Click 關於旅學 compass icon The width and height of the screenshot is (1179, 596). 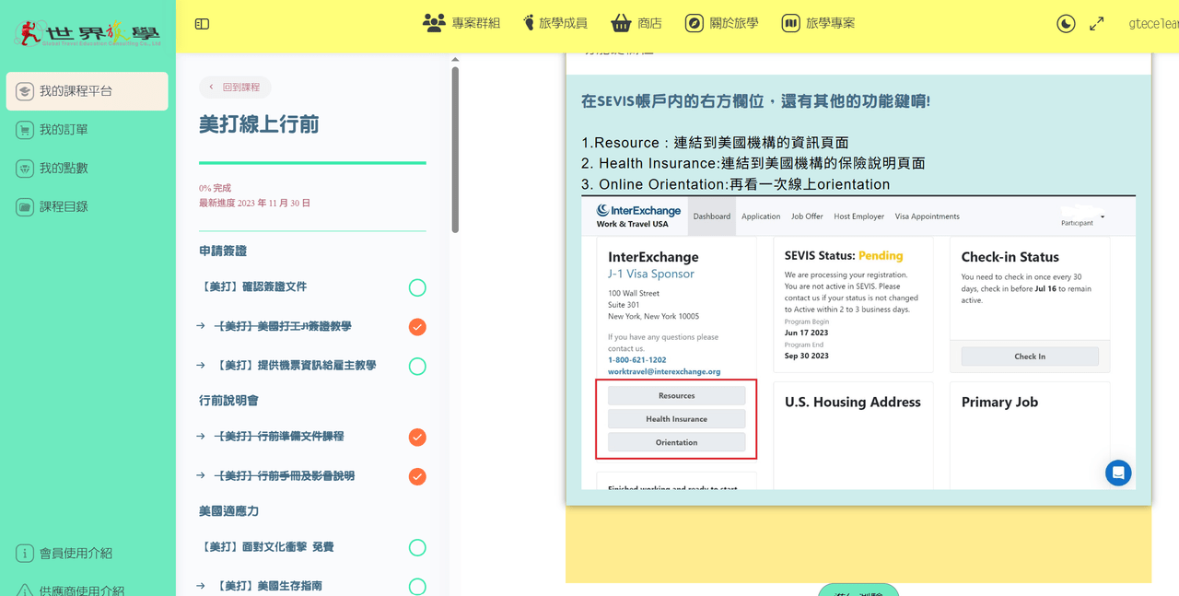695,23
